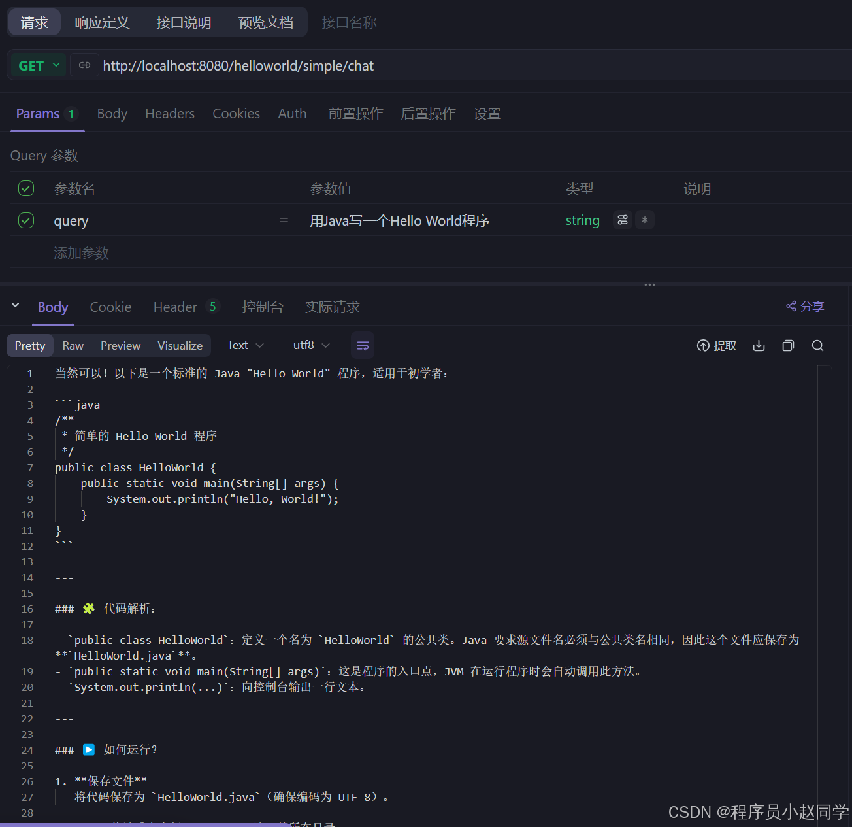The image size is (852, 827).
Task: Click the link icon beside the URL
Action: coord(84,65)
